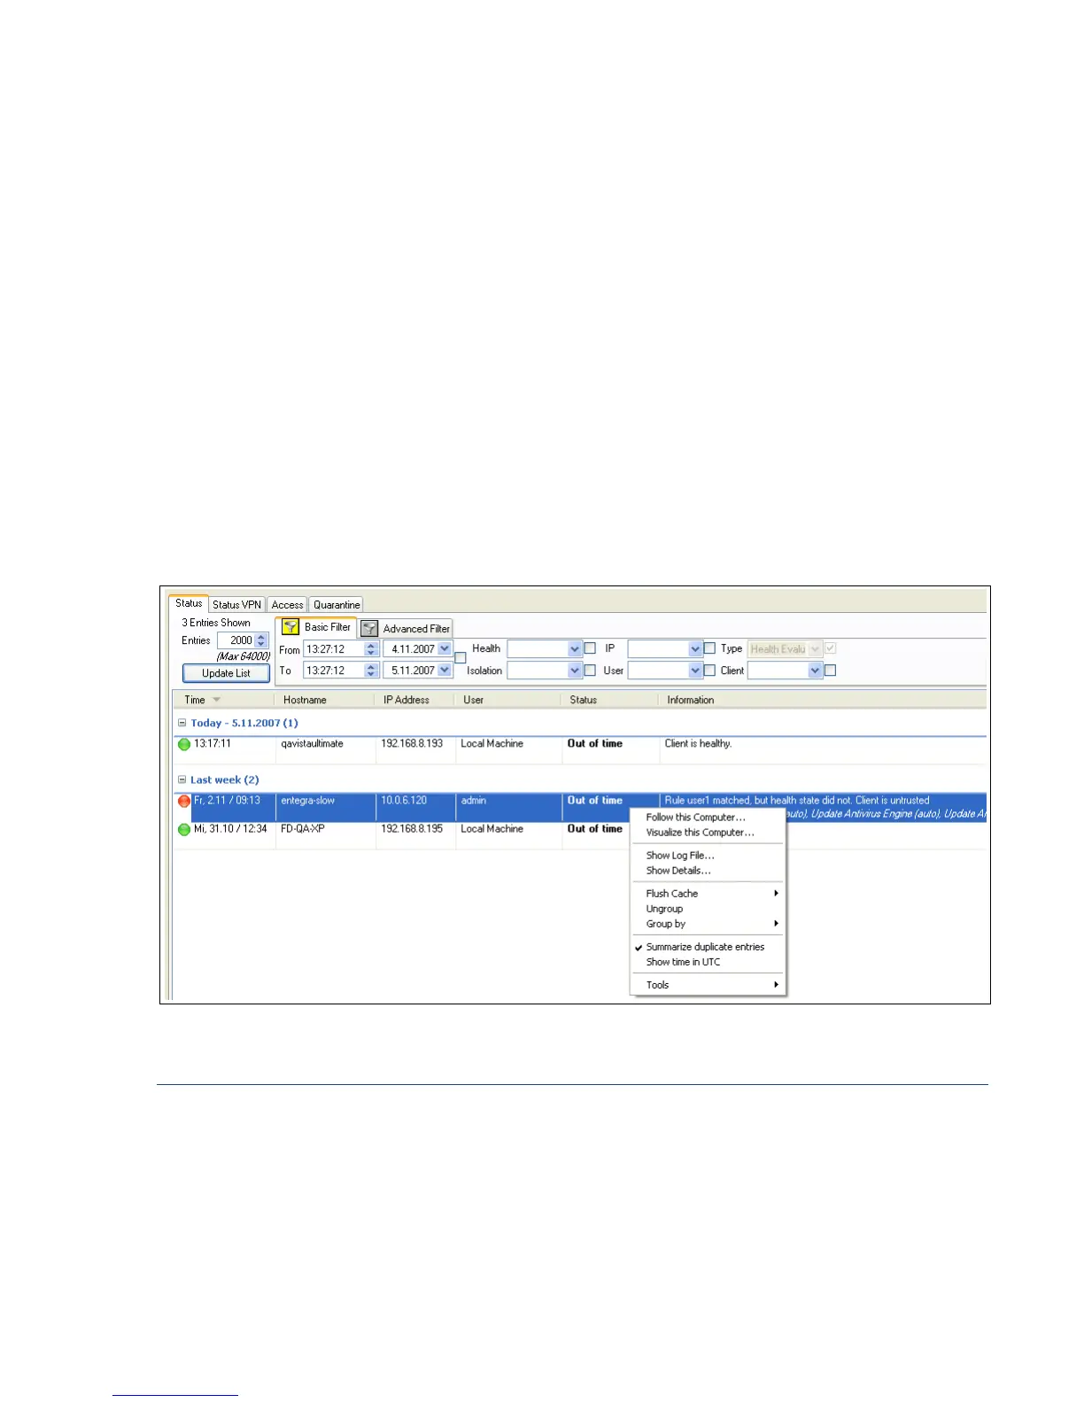Viewport: 1084px width, 1403px height.
Task: Click the From time 13:27:12 spinner
Action: pos(371,649)
